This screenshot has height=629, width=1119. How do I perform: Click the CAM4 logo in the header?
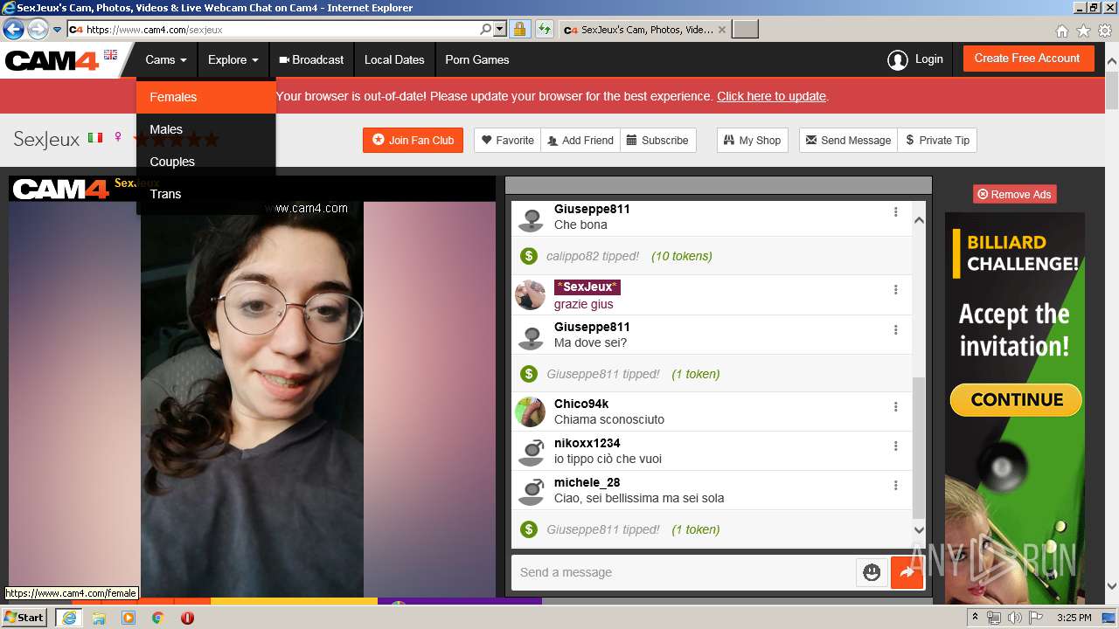52,60
